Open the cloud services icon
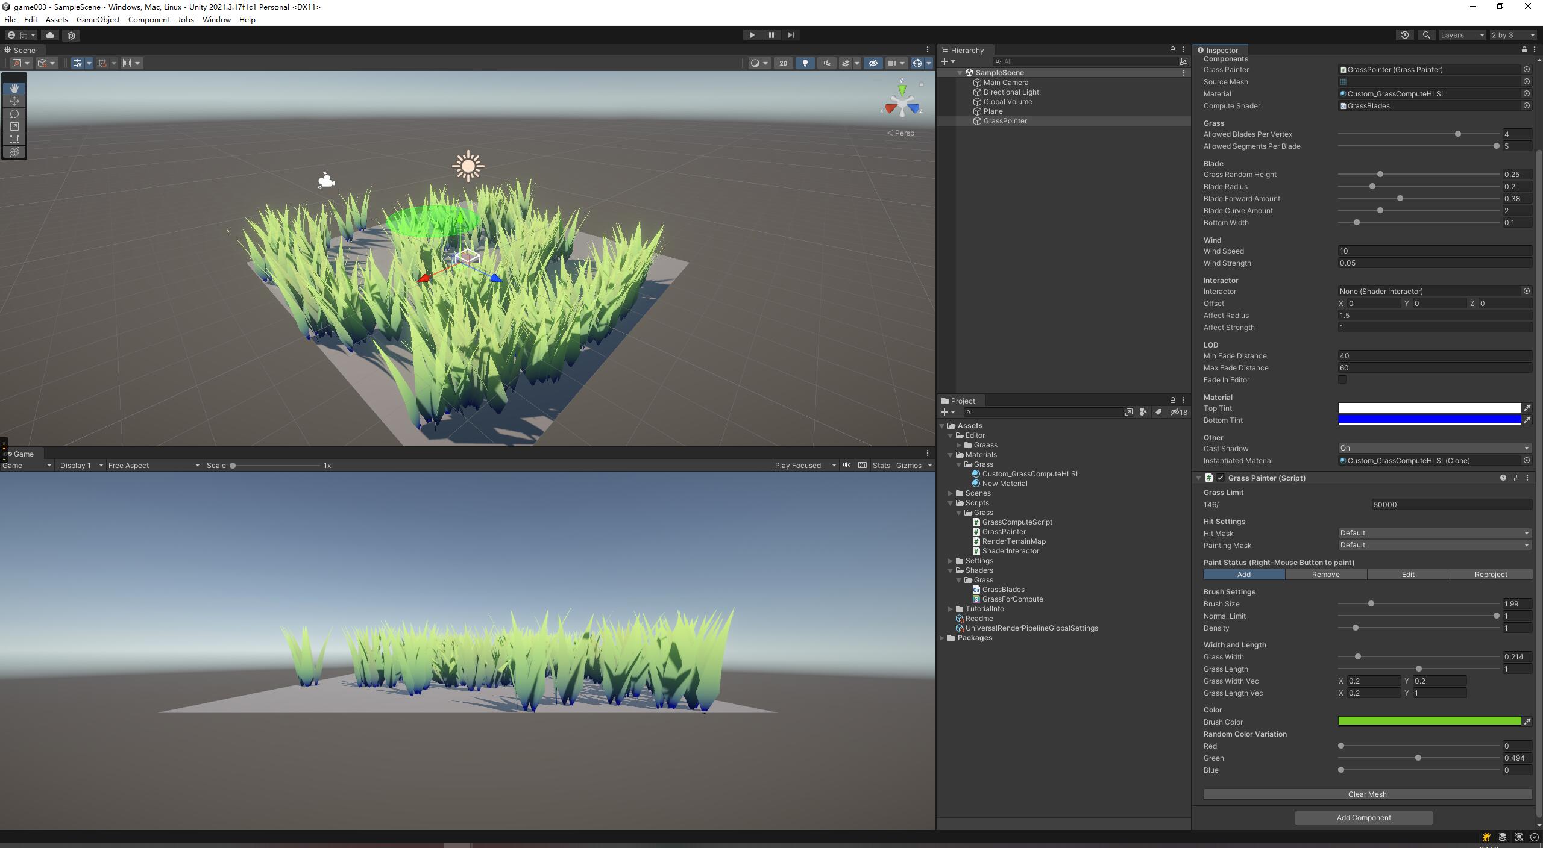 point(50,35)
